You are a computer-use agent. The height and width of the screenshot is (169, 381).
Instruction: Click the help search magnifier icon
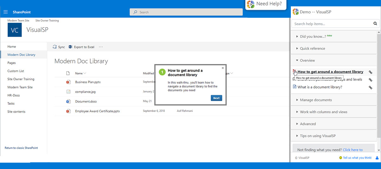[x=375, y=23]
